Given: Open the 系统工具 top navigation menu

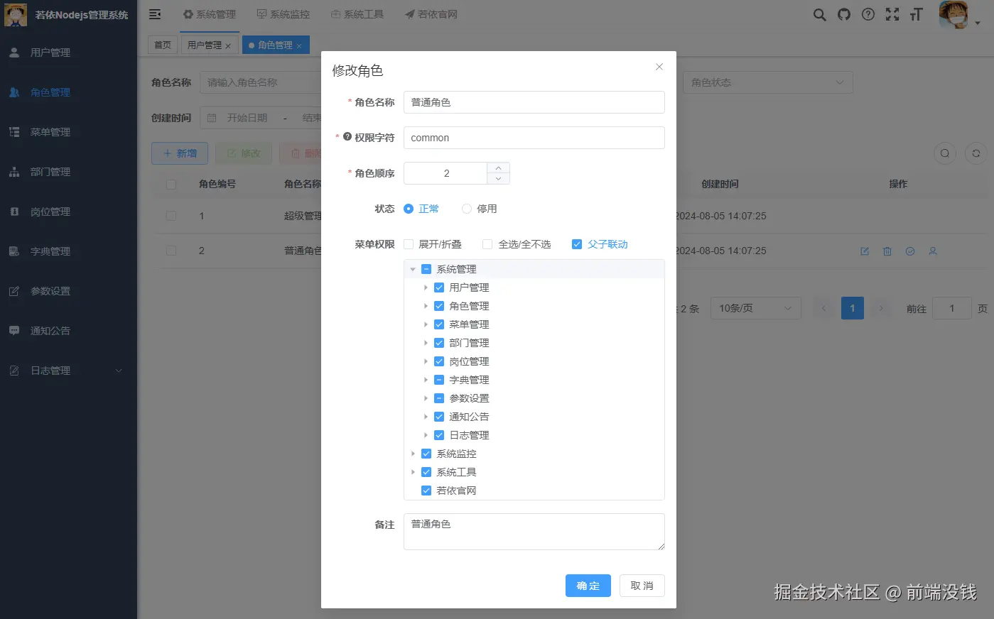Looking at the screenshot, I should 357,14.
